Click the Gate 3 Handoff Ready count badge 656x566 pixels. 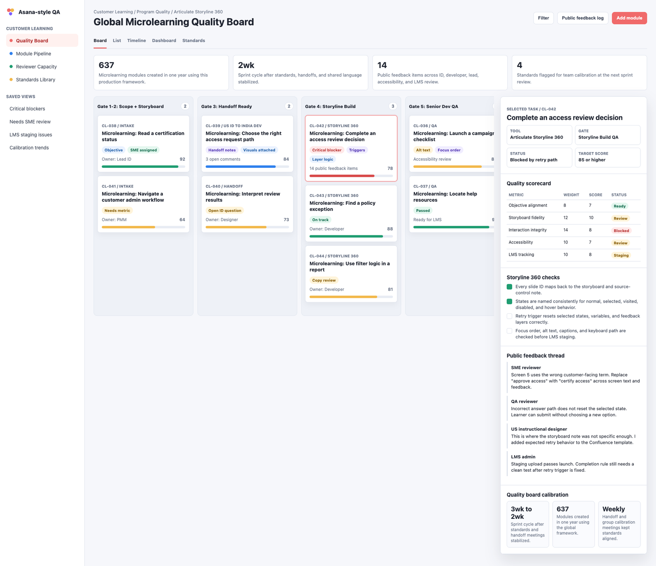[289, 106]
